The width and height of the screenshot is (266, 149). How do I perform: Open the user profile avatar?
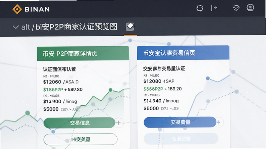[250, 8]
